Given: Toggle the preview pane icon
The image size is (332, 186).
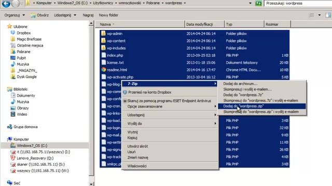Looking at the screenshot, I should [x=328, y=15].
